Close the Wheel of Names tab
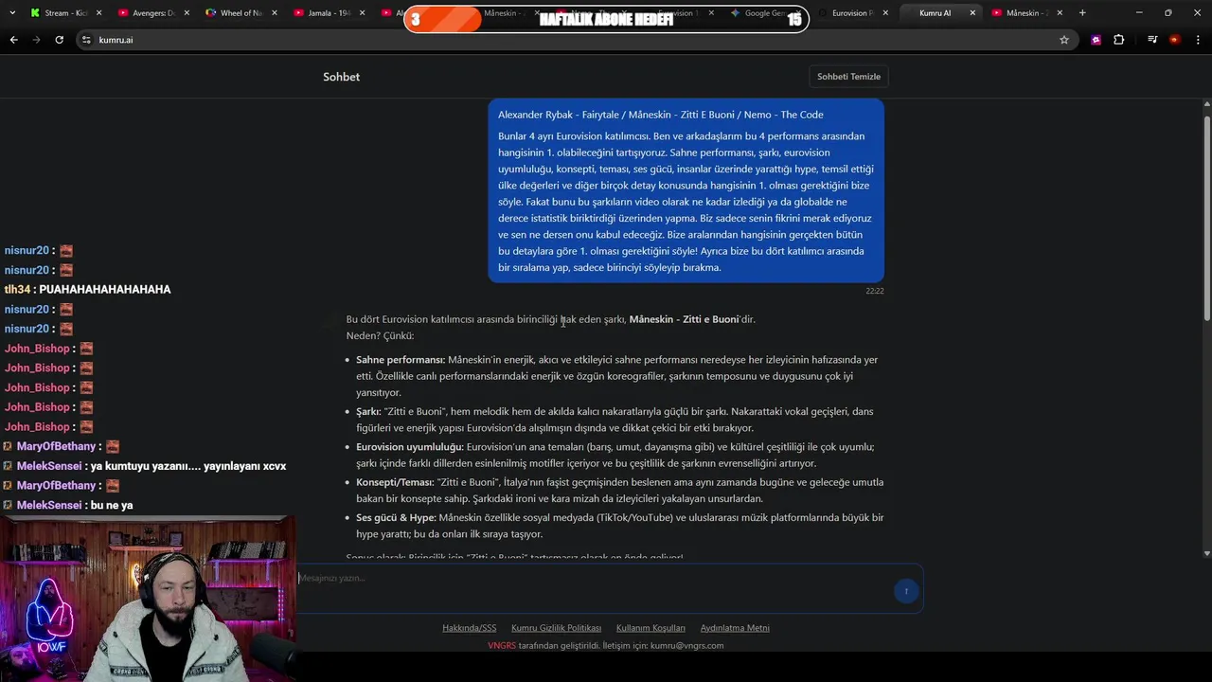1212x682 pixels. click(x=273, y=13)
